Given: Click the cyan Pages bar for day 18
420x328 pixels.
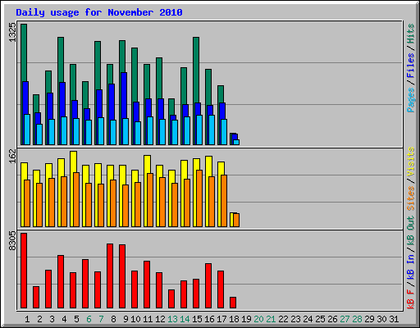Looking at the screenshot, I should (x=236, y=143).
